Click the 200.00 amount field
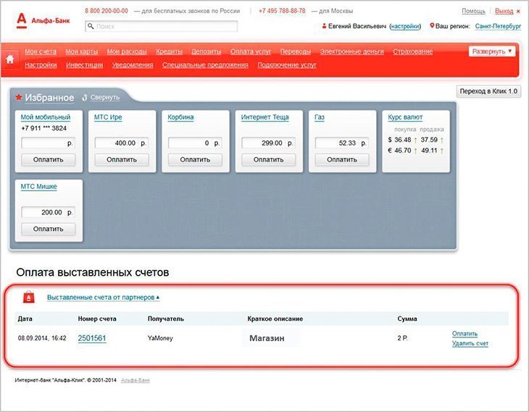Image resolution: width=529 pixels, height=412 pixels. (49, 212)
